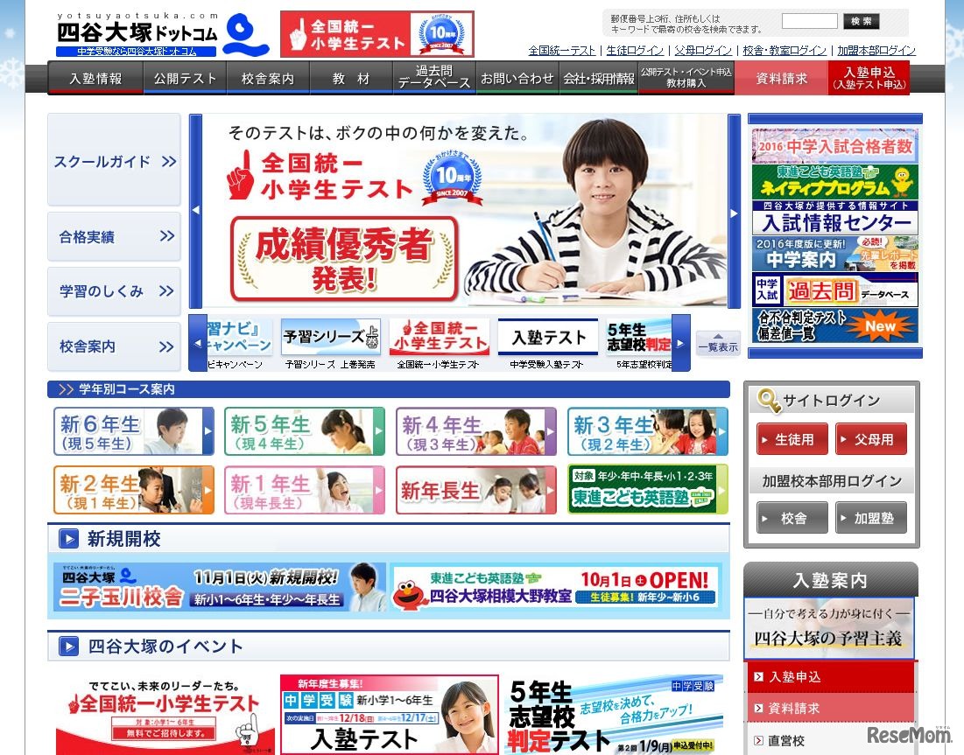Open the 2016中学入試合格者数 banner
Viewport: 964px width, 755px height.
point(835,145)
